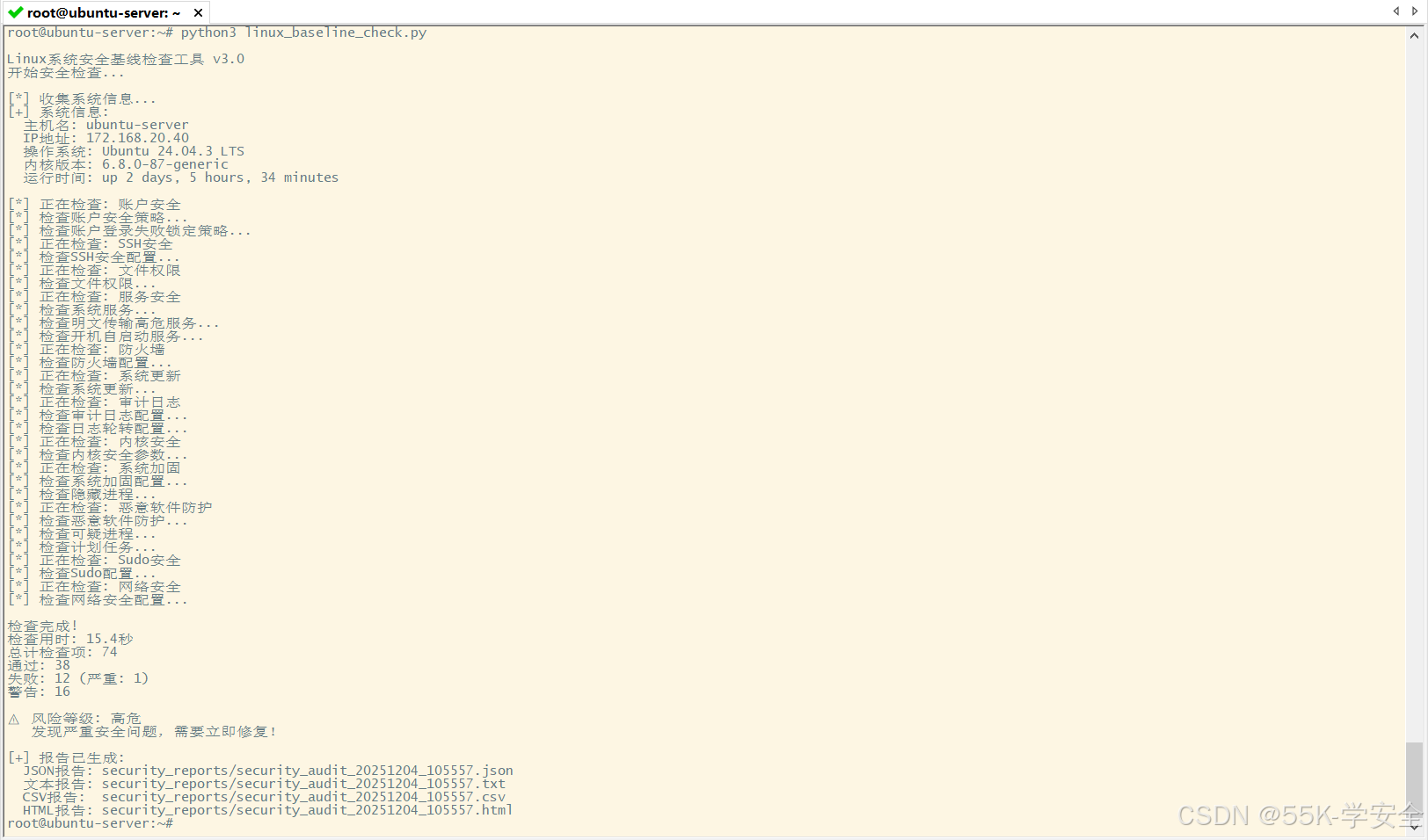
Task: Click the 通过: 38 result line
Action: pos(39,665)
